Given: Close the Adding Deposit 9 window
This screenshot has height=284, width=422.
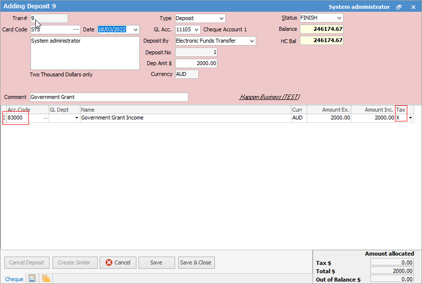Looking at the screenshot, I should 413,7.
